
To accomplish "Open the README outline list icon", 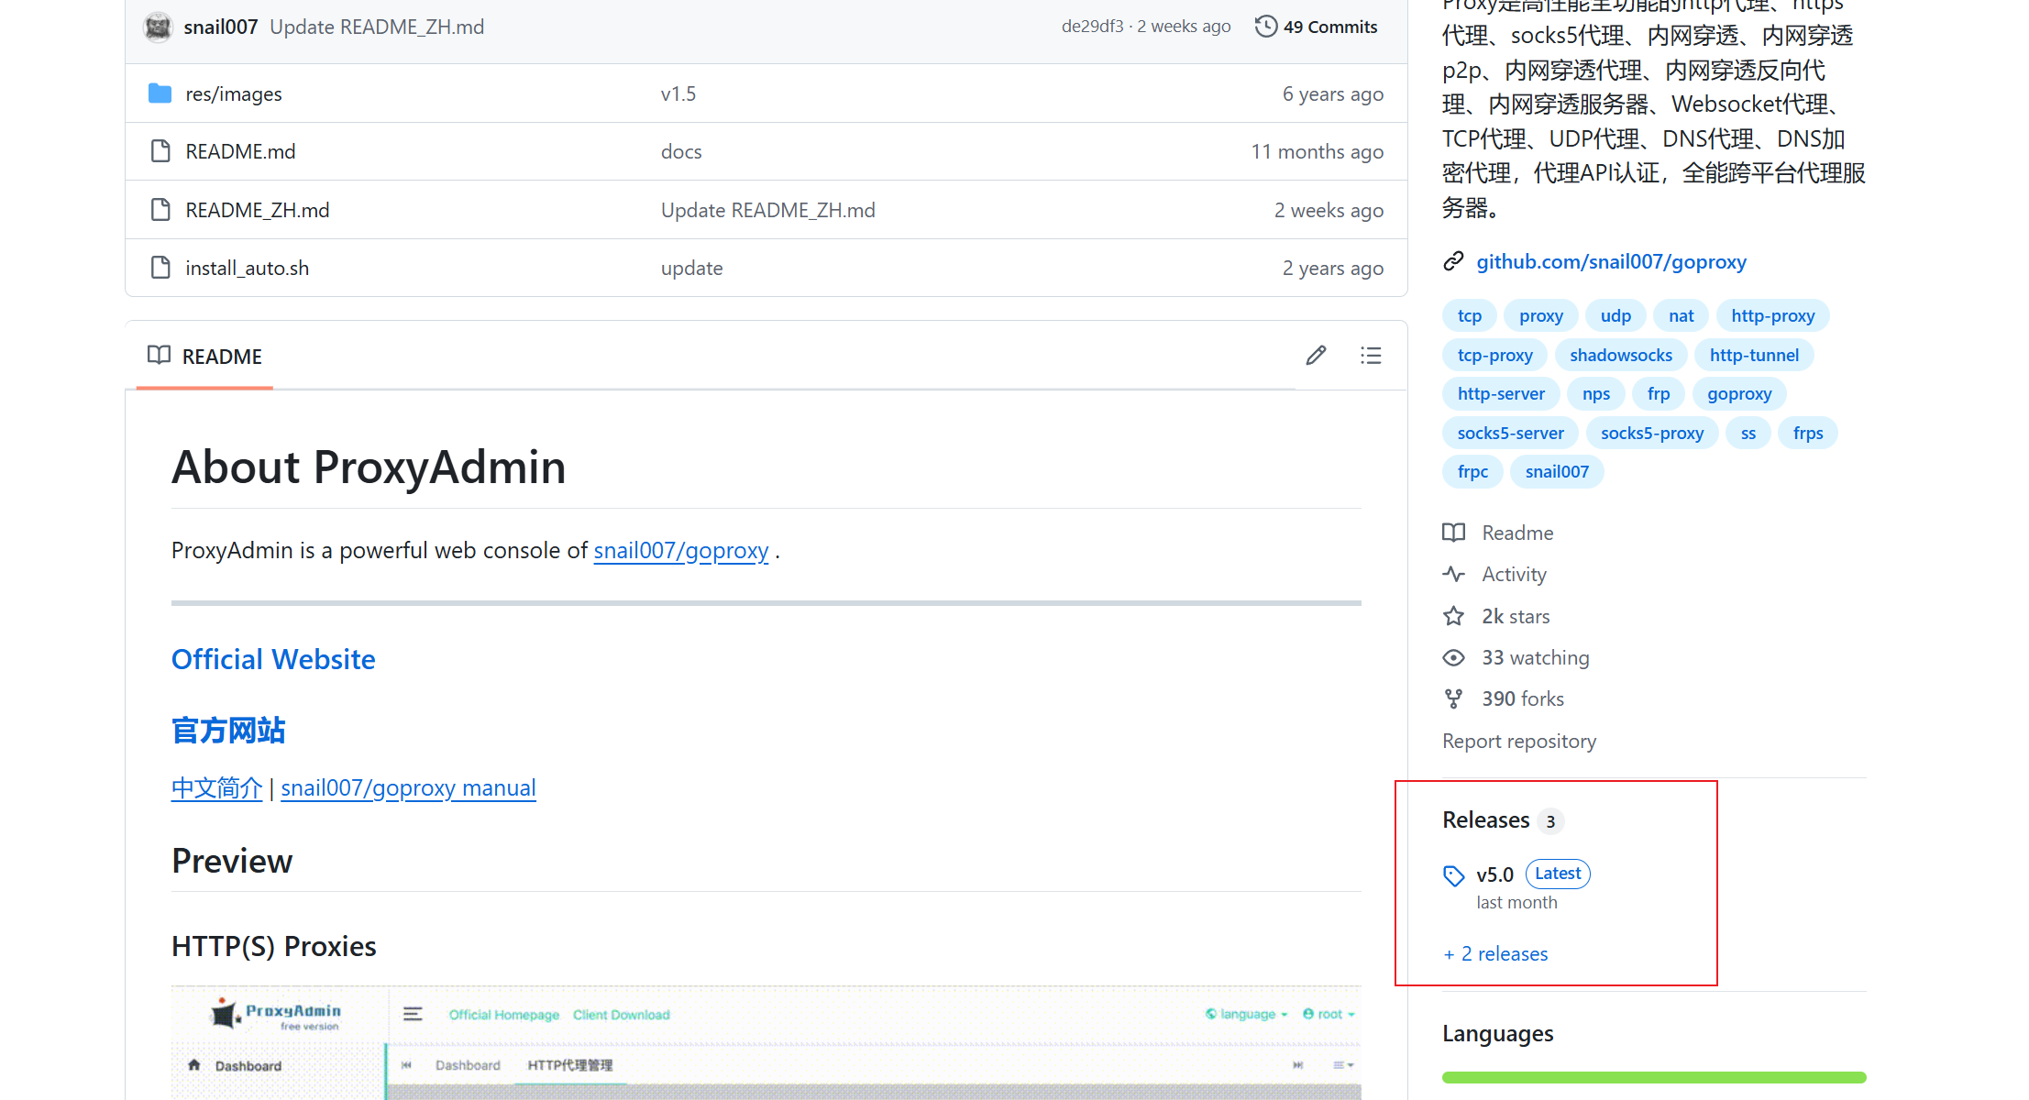I will click(x=1371, y=356).
